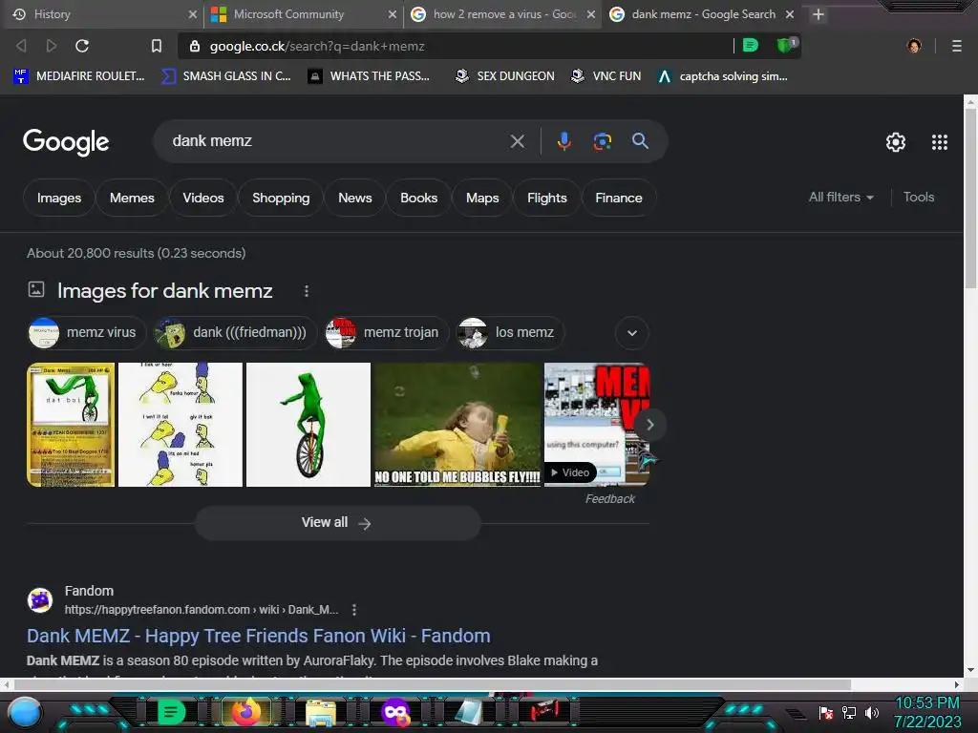Screen dimensions: 978x733
Task: Open the purple mask app in taskbar
Action: (x=396, y=712)
